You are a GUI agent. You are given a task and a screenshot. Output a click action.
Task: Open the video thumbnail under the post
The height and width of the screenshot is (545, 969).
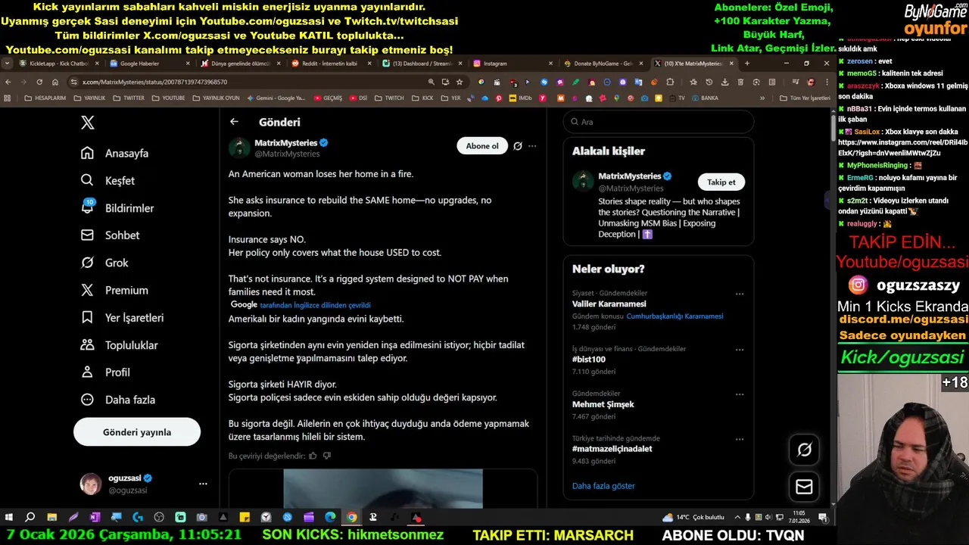(x=383, y=488)
